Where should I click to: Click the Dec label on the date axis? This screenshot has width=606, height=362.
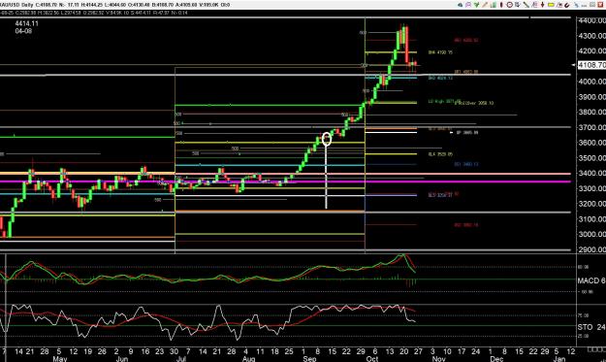496,358
